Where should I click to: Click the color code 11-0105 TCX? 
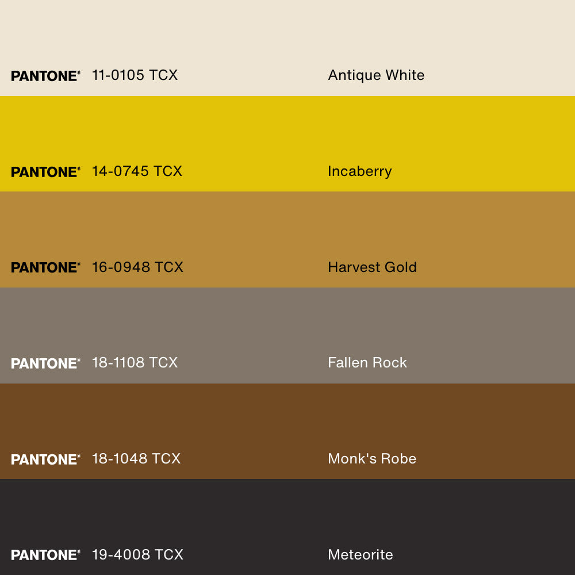point(135,75)
